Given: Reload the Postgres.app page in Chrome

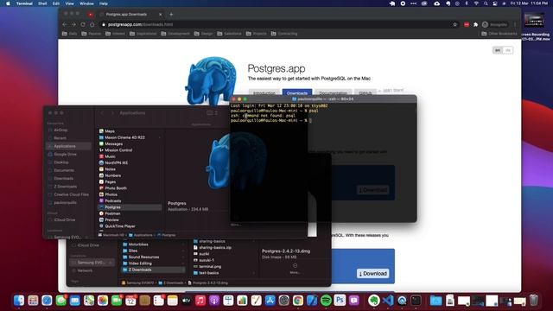Looking at the screenshot, I should [x=83, y=24].
